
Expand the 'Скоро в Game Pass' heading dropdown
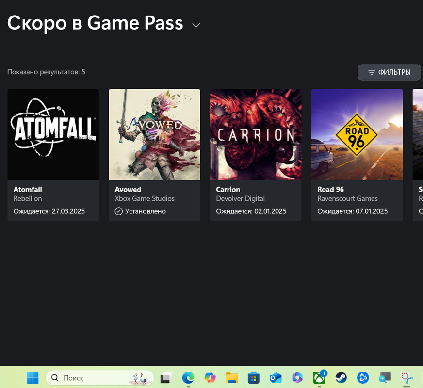coord(196,25)
